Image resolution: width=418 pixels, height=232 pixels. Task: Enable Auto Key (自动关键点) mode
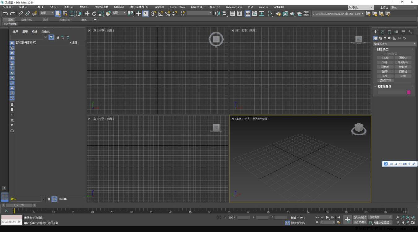(x=360, y=217)
